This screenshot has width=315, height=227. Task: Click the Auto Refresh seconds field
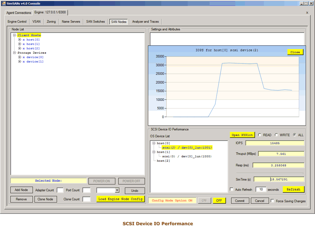point(260,189)
